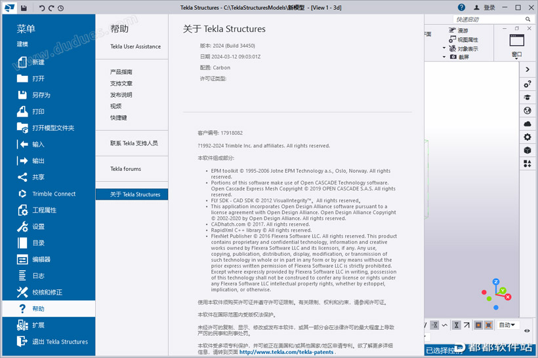
Task: Toggle eye visibility icon at bottom right
Action: [x=527, y=331]
